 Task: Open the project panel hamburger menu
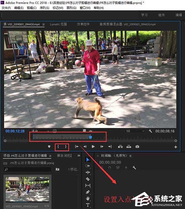click(50, 156)
